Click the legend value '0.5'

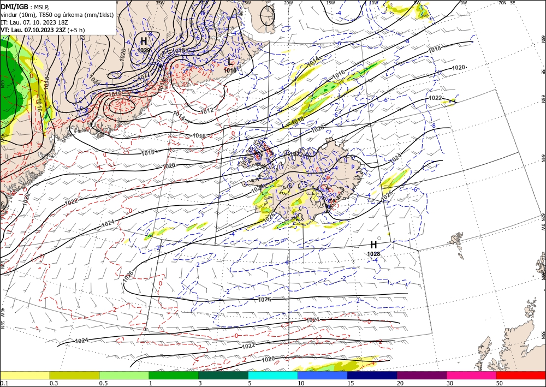[x=103, y=383]
